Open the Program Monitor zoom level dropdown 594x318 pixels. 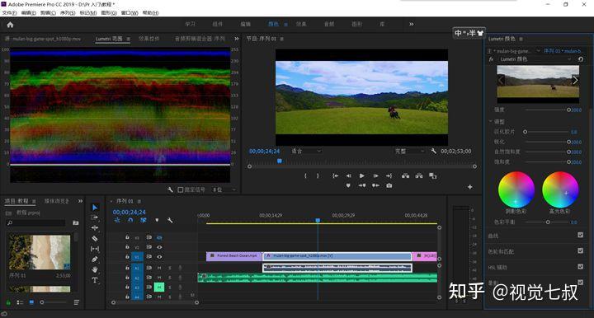click(x=306, y=151)
